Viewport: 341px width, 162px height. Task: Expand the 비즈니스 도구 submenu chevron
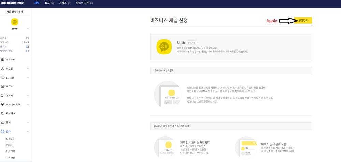tap(28, 105)
